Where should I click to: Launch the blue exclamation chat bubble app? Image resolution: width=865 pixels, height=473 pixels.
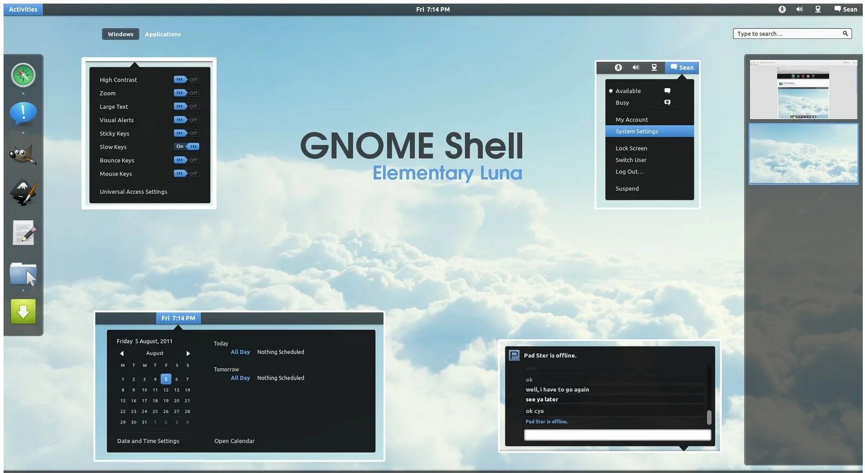(x=23, y=114)
